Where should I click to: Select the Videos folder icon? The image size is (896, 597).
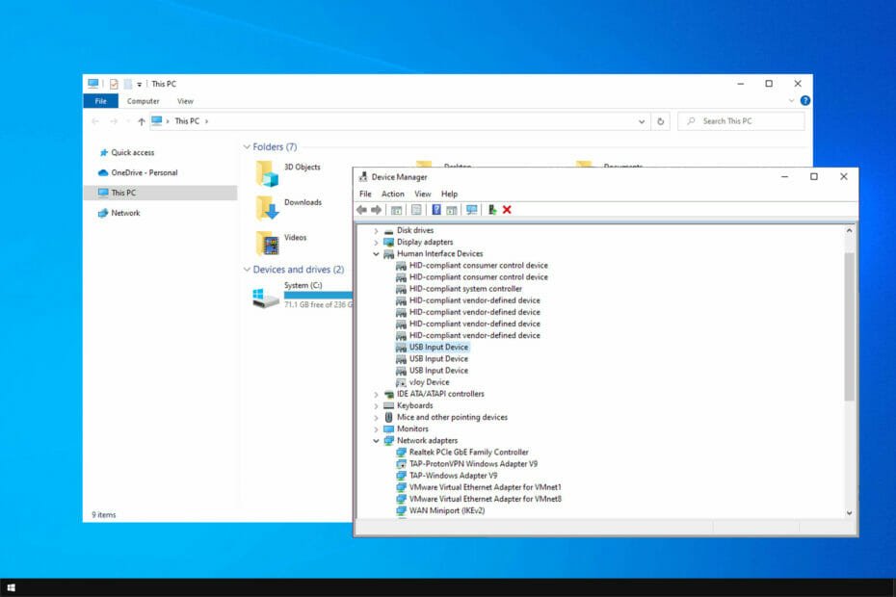[267, 243]
